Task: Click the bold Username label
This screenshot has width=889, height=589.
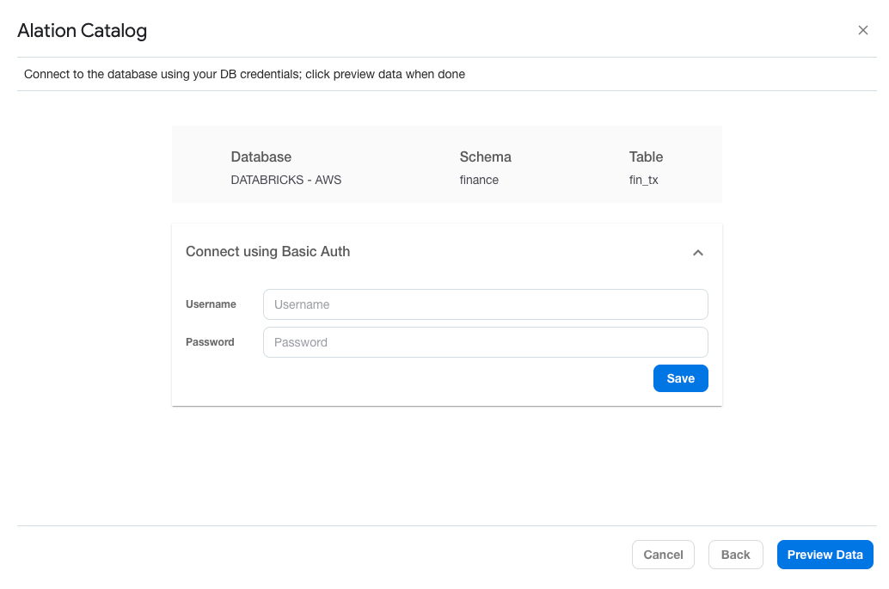Action: (x=211, y=304)
